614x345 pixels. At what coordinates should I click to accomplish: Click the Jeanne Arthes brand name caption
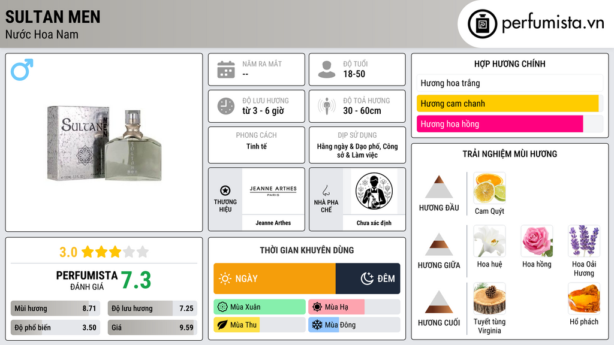tap(273, 223)
